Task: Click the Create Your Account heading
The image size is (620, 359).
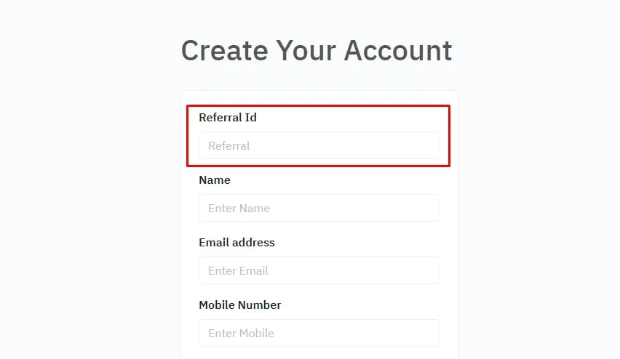Action: [x=317, y=51]
